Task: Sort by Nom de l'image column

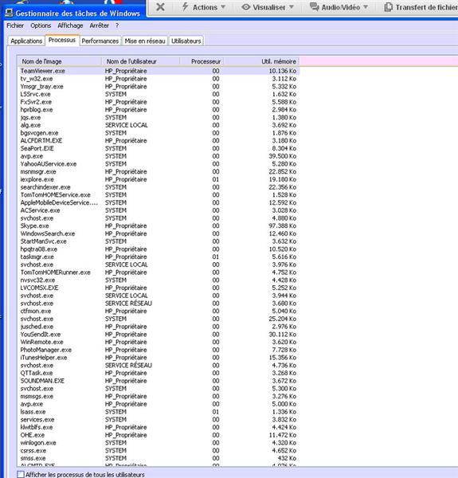Action: tap(60, 61)
